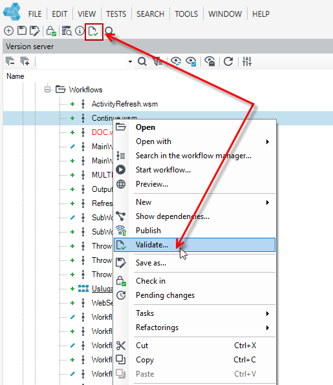This screenshot has height=385, width=333.
Task: Click the search-in-list toolbar icon
Action: click(x=67, y=31)
